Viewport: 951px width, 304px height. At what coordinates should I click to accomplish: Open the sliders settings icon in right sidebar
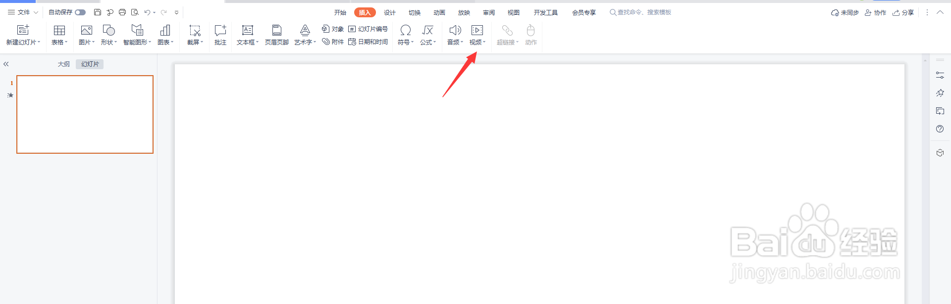940,75
